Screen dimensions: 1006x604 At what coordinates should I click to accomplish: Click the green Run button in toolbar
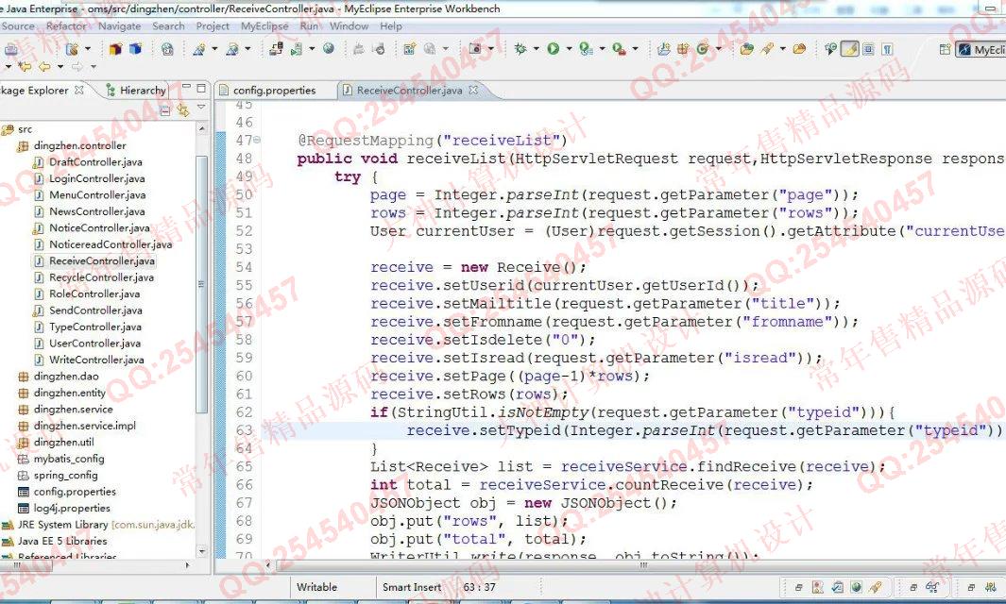553,49
